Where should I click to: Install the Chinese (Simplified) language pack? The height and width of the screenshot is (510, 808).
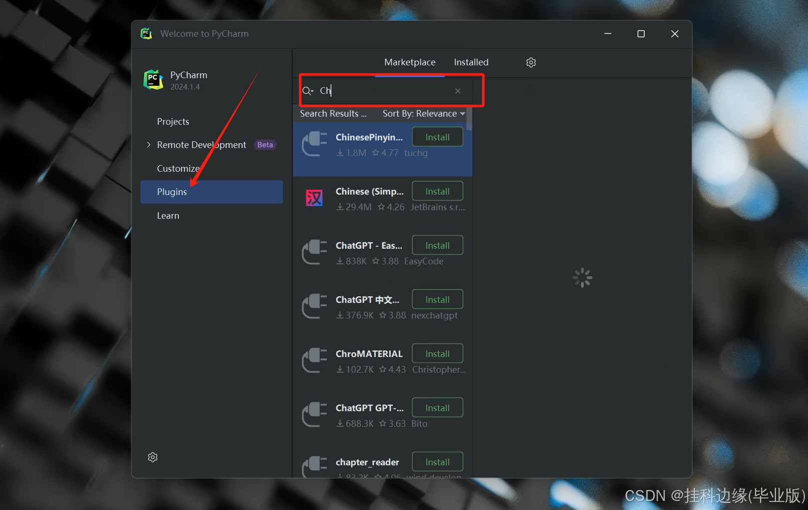(437, 191)
